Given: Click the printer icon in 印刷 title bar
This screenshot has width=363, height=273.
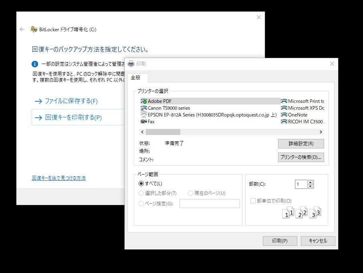Looking at the screenshot, I should click(x=131, y=64).
